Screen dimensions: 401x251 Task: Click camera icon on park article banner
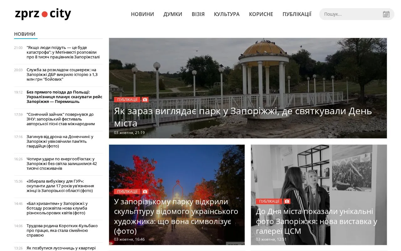coord(145,100)
